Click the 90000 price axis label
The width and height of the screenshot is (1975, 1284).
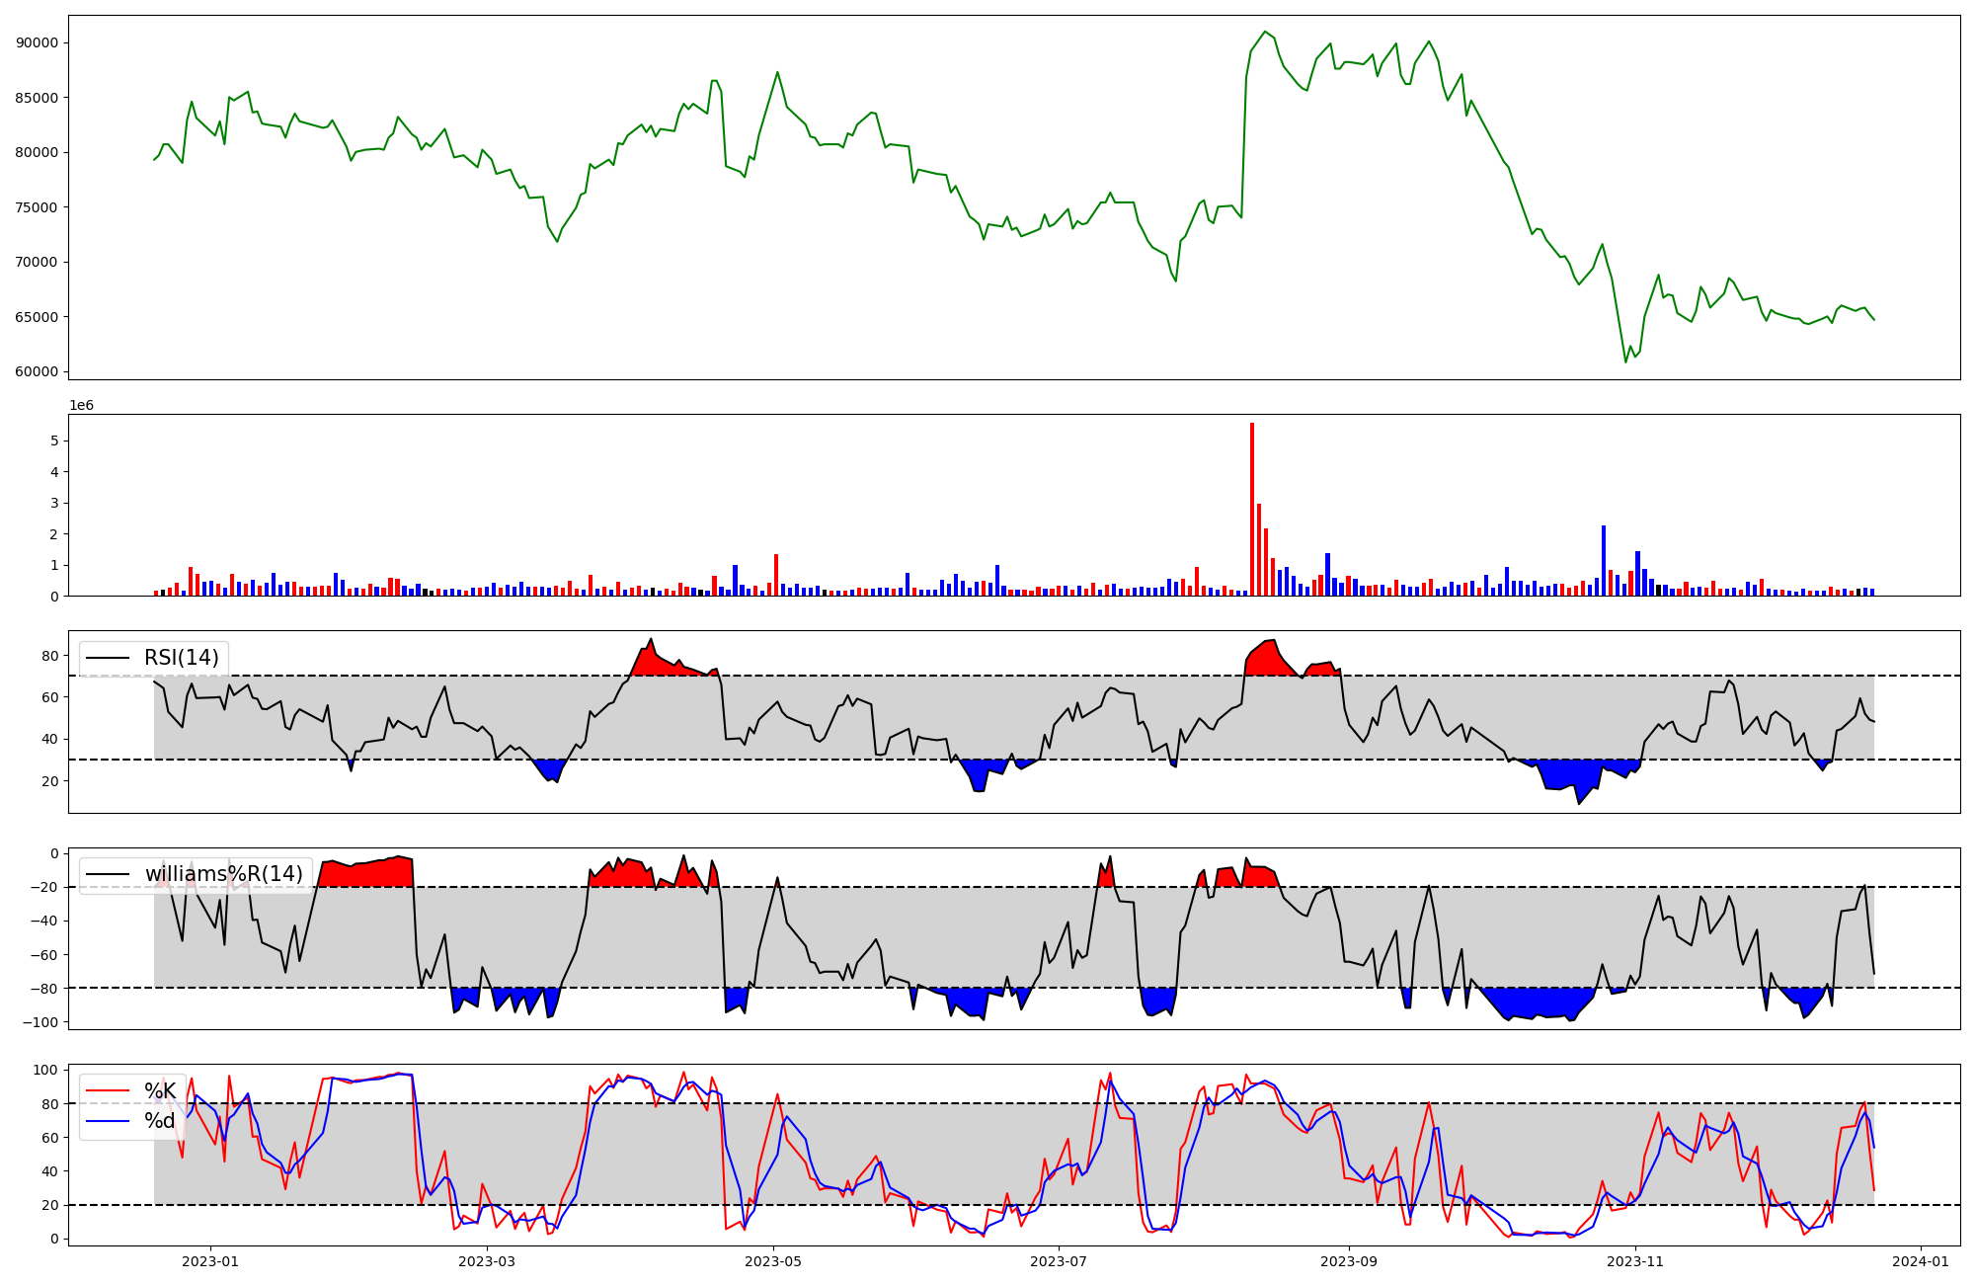[x=38, y=42]
